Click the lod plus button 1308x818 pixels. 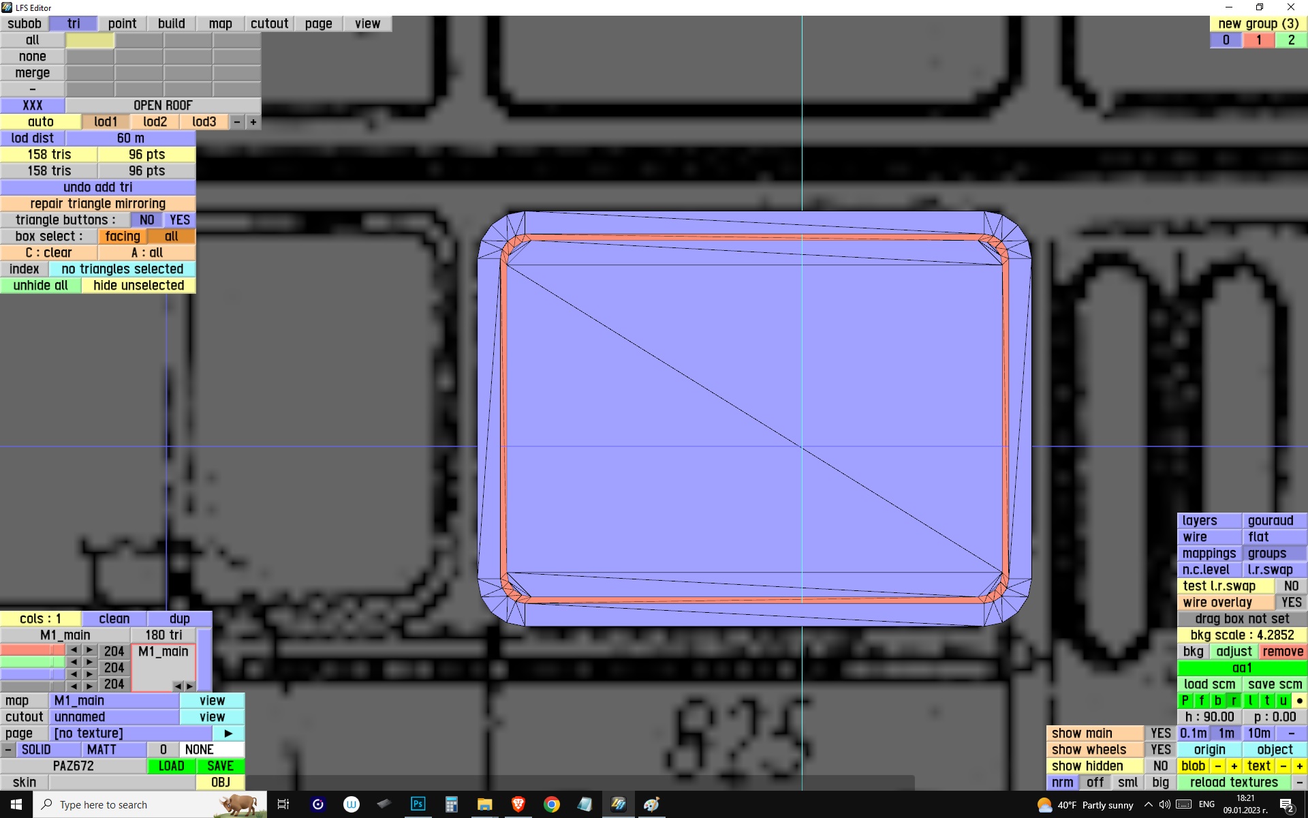(x=253, y=122)
